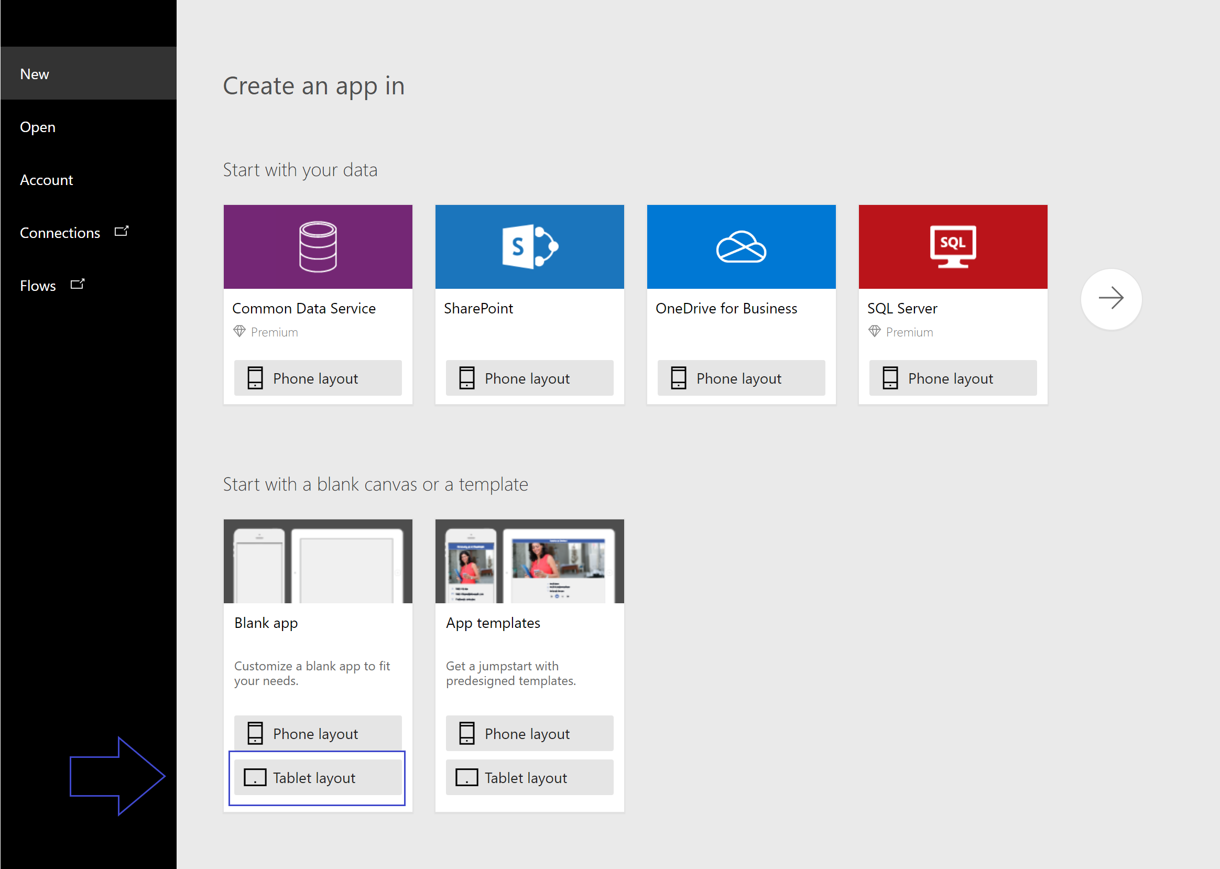
Task: Choose Phone layout for SharePoint
Action: pos(530,378)
